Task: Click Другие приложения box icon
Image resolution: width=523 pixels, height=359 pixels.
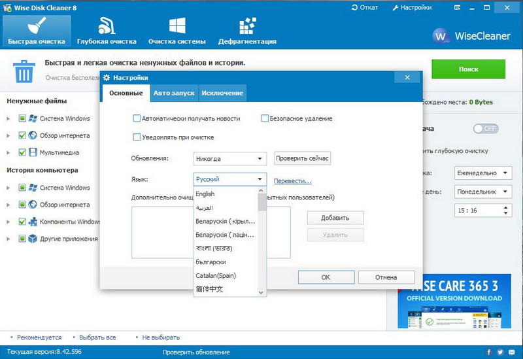Action: pos(33,239)
